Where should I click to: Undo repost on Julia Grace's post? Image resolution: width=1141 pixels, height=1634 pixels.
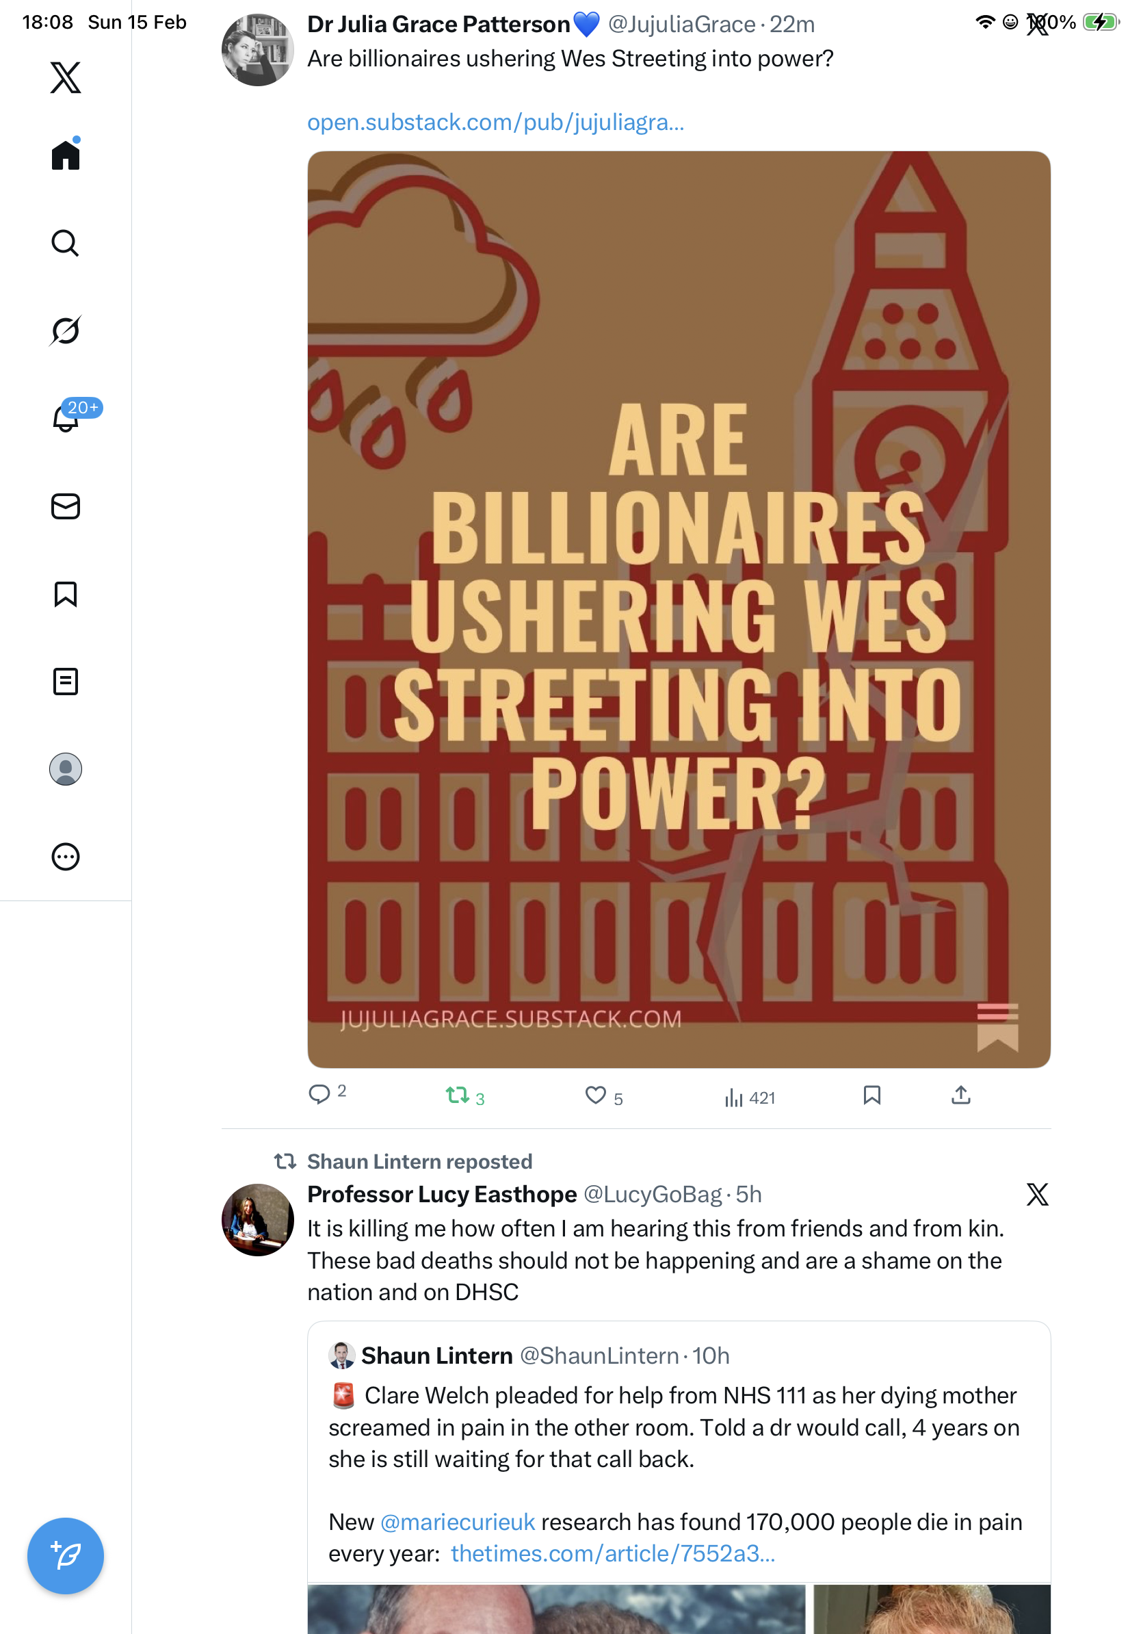coord(458,1095)
